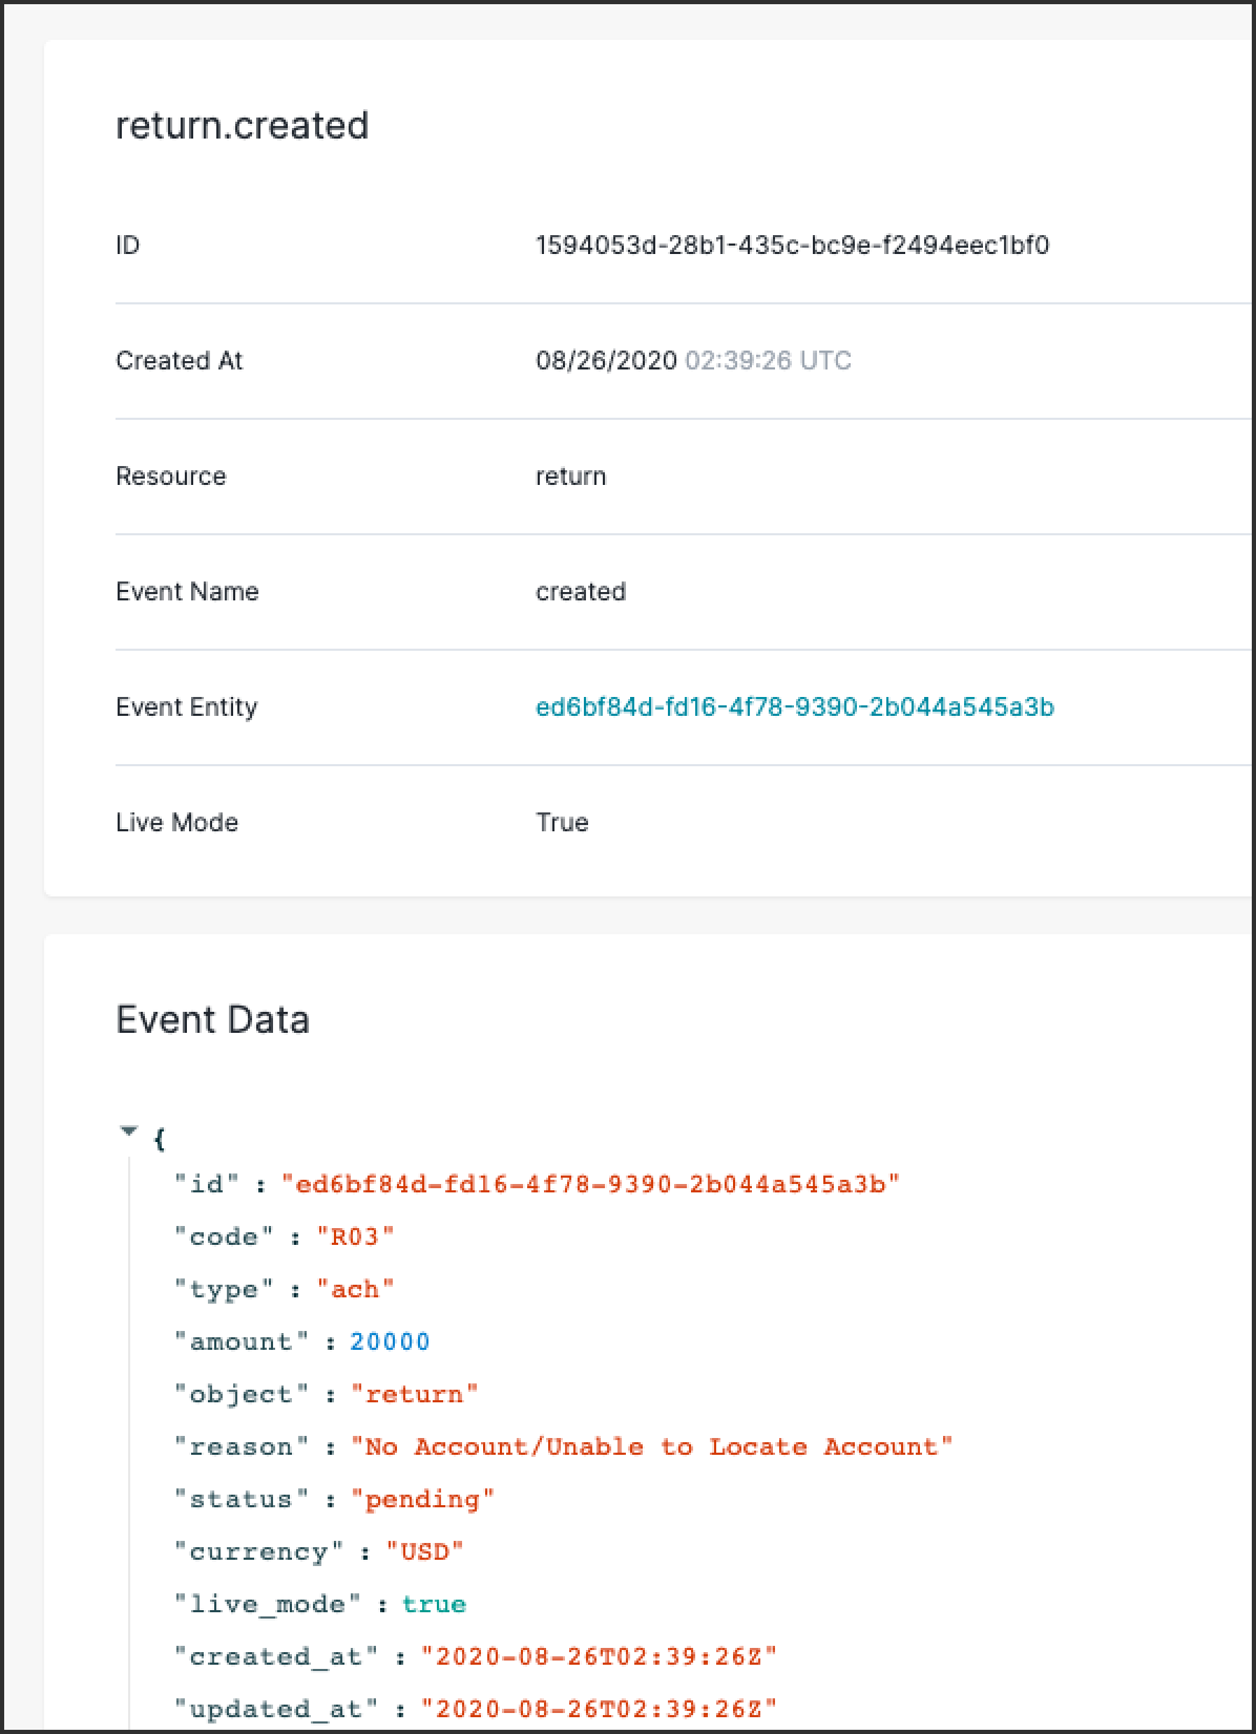1256x1734 pixels.
Task: Click the Live Mode value "True"
Action: pos(562,823)
